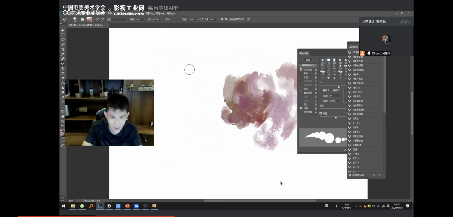The width and height of the screenshot is (453, 217).
Task: Choose the Zoom magnifier tool
Action: coord(63,121)
